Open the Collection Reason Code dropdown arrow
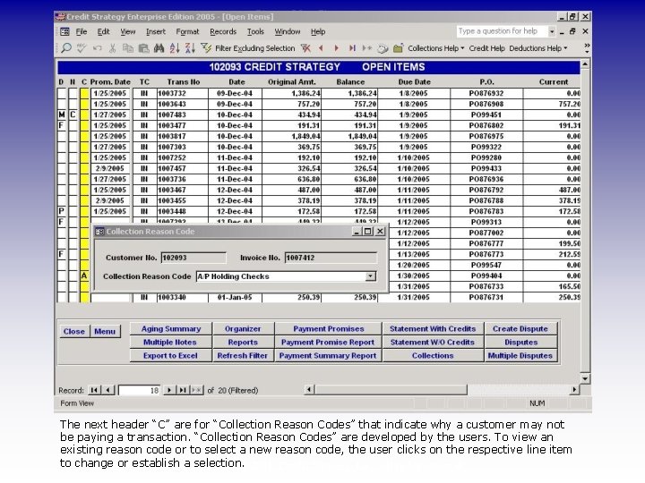Image resolution: width=645 pixels, height=483 pixels. coord(371,276)
